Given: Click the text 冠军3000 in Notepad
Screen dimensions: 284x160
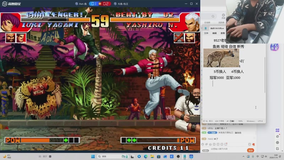Looking at the screenshot, I should (x=217, y=78).
